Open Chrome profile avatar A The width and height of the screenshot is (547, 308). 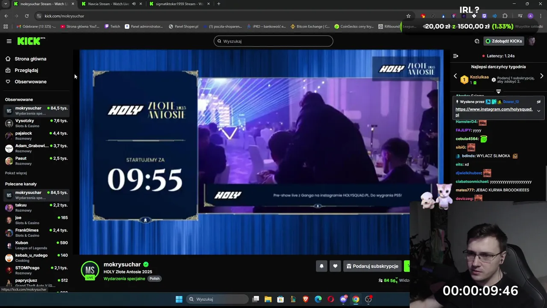click(x=530, y=16)
